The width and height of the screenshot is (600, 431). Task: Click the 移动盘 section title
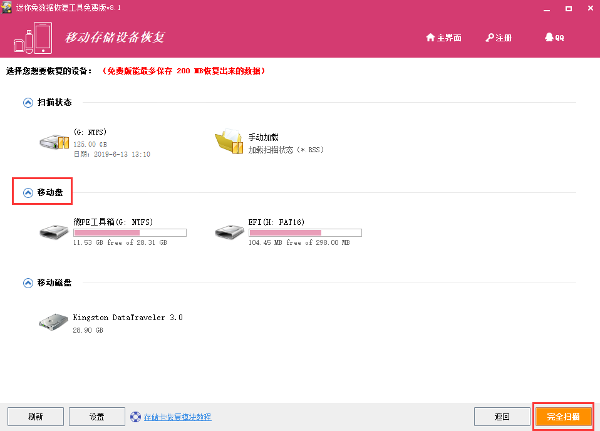click(50, 192)
